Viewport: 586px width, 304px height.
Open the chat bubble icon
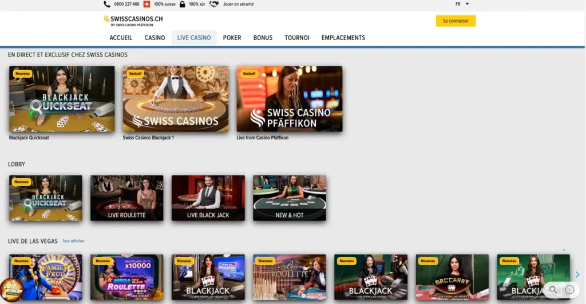(x=569, y=290)
